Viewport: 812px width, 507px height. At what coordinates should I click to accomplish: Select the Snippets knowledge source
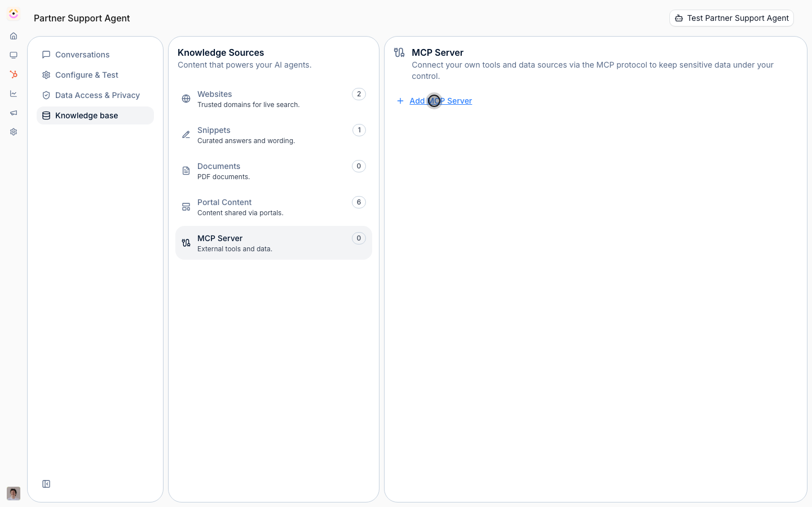[273, 135]
